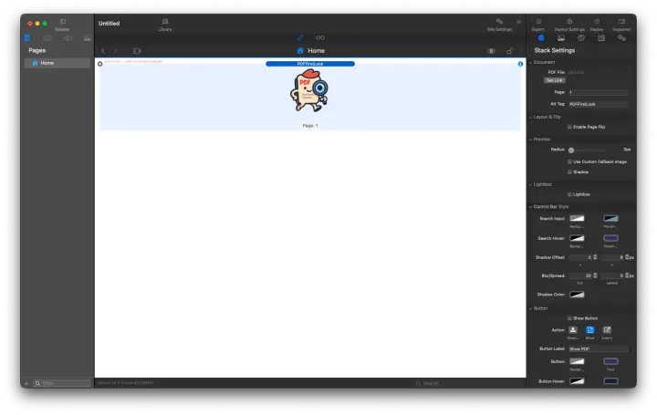Click the Blur value stepper
Image resolution: width=657 pixels, height=415 pixels.
(x=595, y=276)
